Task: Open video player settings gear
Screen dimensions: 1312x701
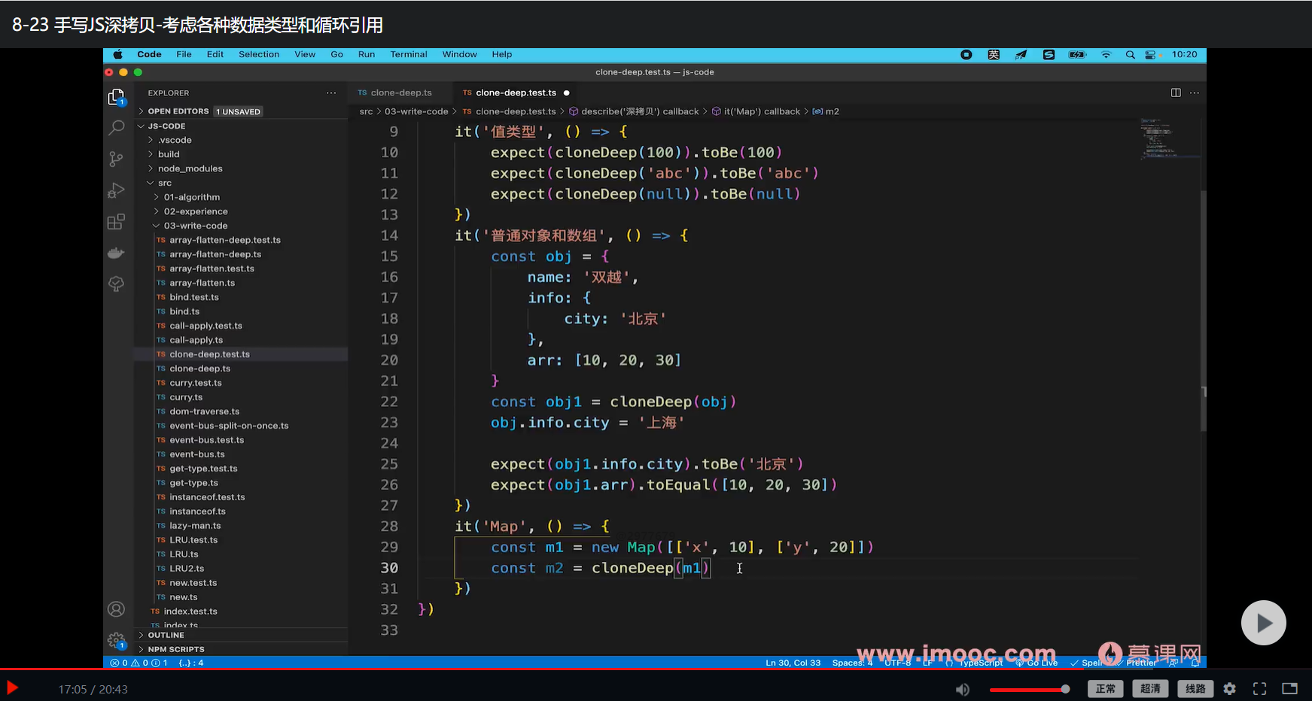Action: pos(1230,689)
